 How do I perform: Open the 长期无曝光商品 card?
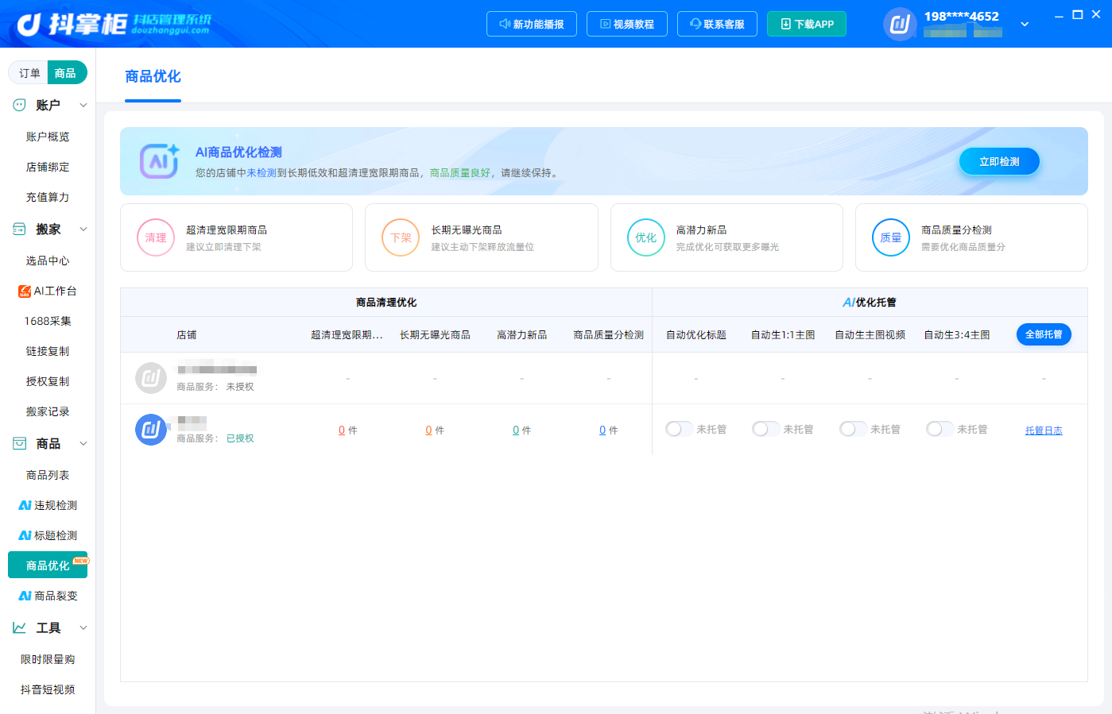pyautogui.click(x=482, y=237)
